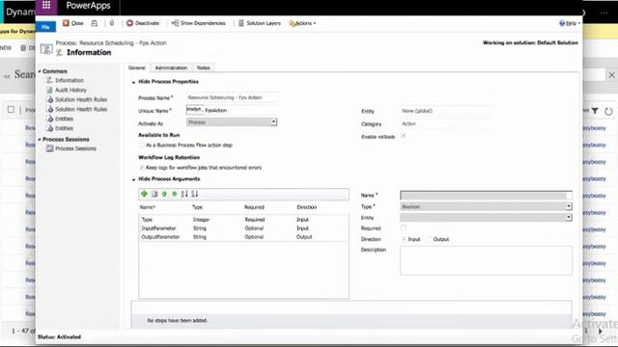Toggle select-all checkbox in background list
Viewport: 618px width, 347px height.
pyautogui.click(x=11, y=109)
